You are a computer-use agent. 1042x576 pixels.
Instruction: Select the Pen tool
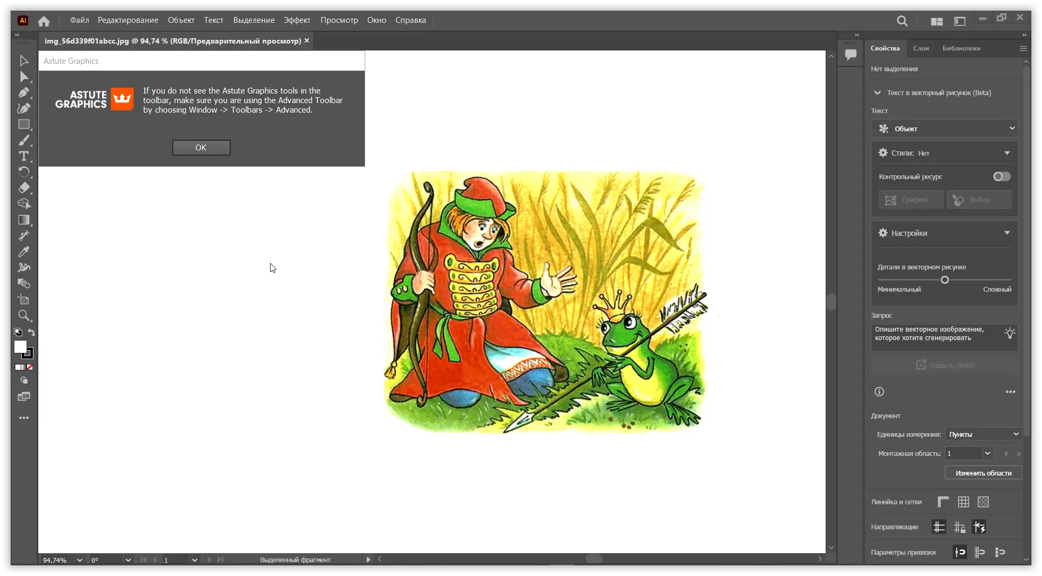click(23, 92)
